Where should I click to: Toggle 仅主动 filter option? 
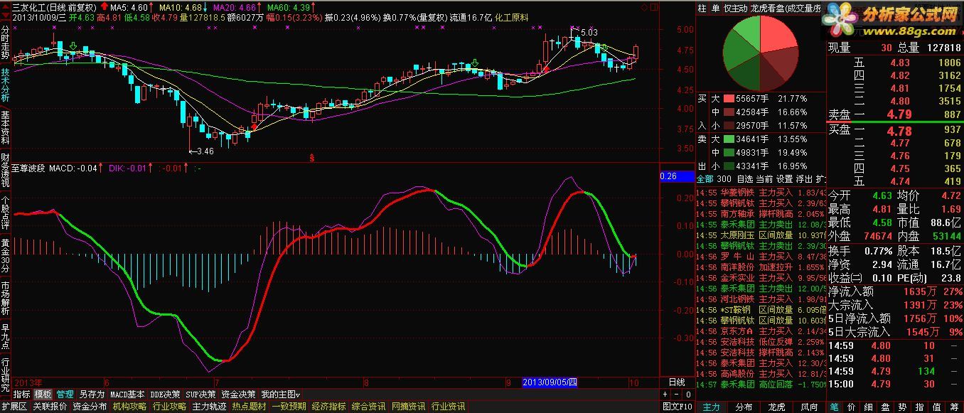tap(735, 8)
